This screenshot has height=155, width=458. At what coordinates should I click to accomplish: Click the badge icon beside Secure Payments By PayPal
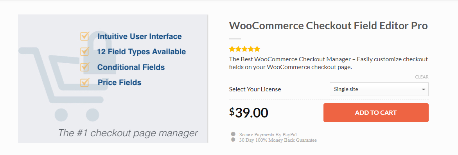(x=233, y=134)
